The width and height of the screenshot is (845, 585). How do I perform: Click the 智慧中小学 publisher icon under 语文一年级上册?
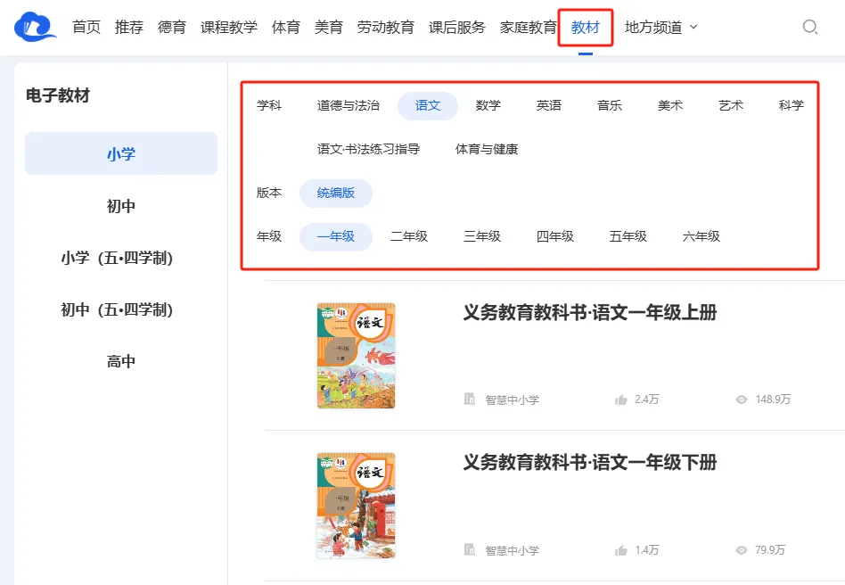coord(468,400)
